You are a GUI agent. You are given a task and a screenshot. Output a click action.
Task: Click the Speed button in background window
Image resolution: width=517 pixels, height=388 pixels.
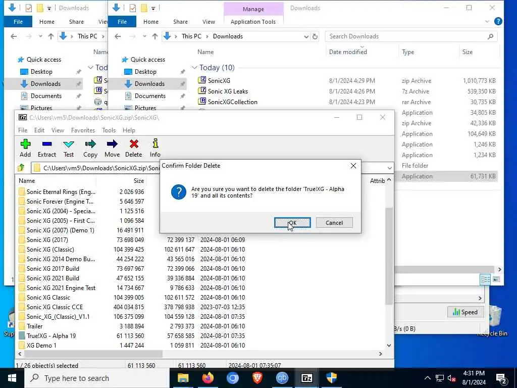465,312
